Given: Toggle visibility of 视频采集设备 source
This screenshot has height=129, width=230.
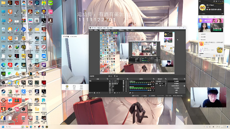Looking at the screenshot, I should tap(124, 84).
